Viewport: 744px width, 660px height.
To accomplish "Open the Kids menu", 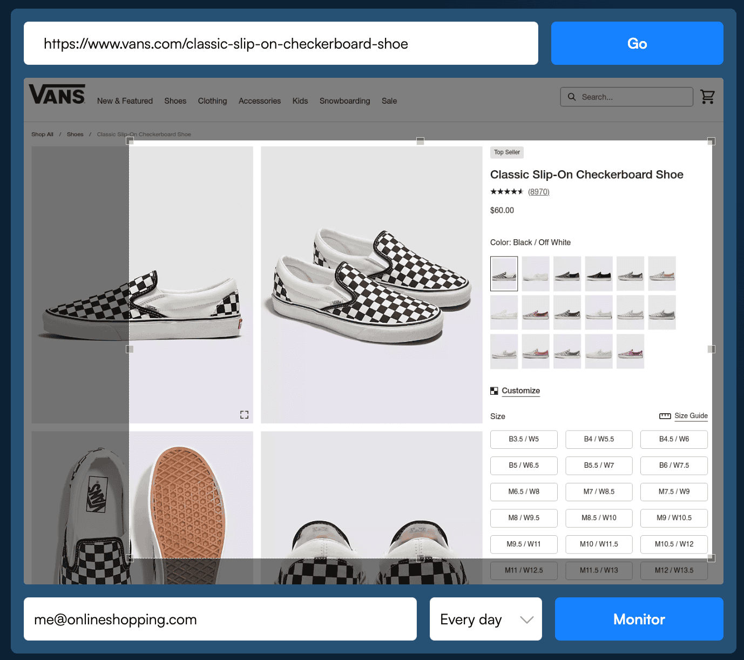I will click(300, 101).
